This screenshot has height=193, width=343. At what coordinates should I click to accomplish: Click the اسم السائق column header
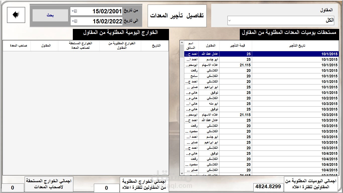pyautogui.click(x=192, y=46)
